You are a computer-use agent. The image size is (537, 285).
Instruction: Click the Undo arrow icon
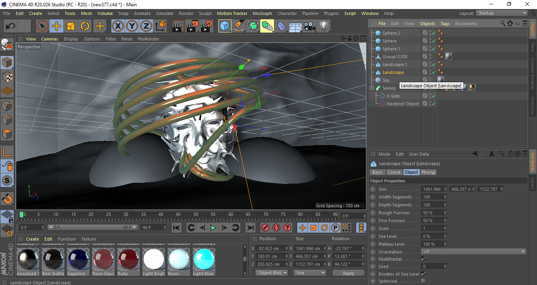[10, 26]
